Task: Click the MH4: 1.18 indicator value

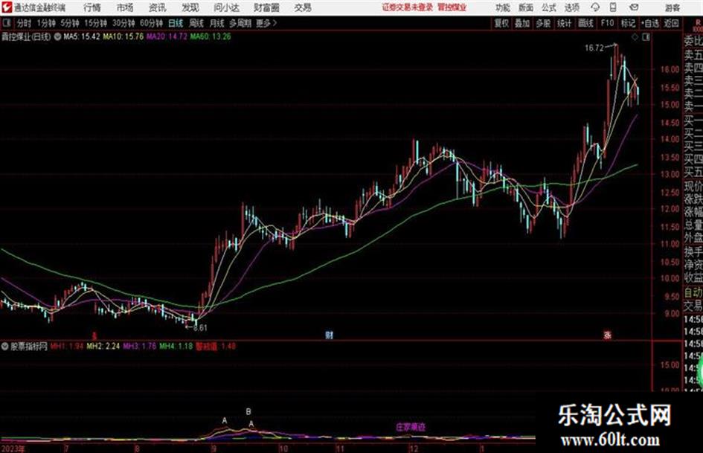Action: (176, 346)
